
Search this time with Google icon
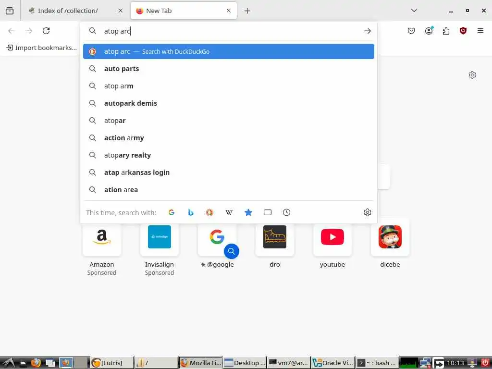(172, 212)
